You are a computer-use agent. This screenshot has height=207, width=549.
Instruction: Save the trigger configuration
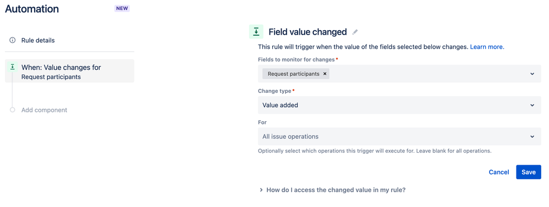click(528, 172)
